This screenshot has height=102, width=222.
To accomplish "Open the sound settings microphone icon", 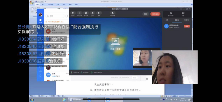I will tap(72, 73).
